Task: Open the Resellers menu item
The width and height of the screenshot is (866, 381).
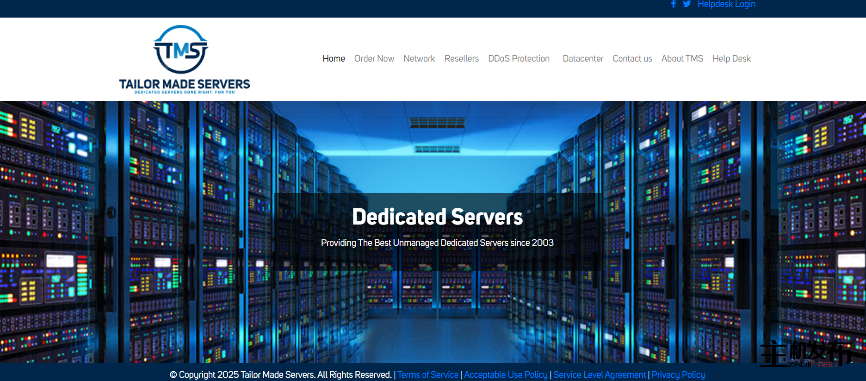Action: pos(461,59)
